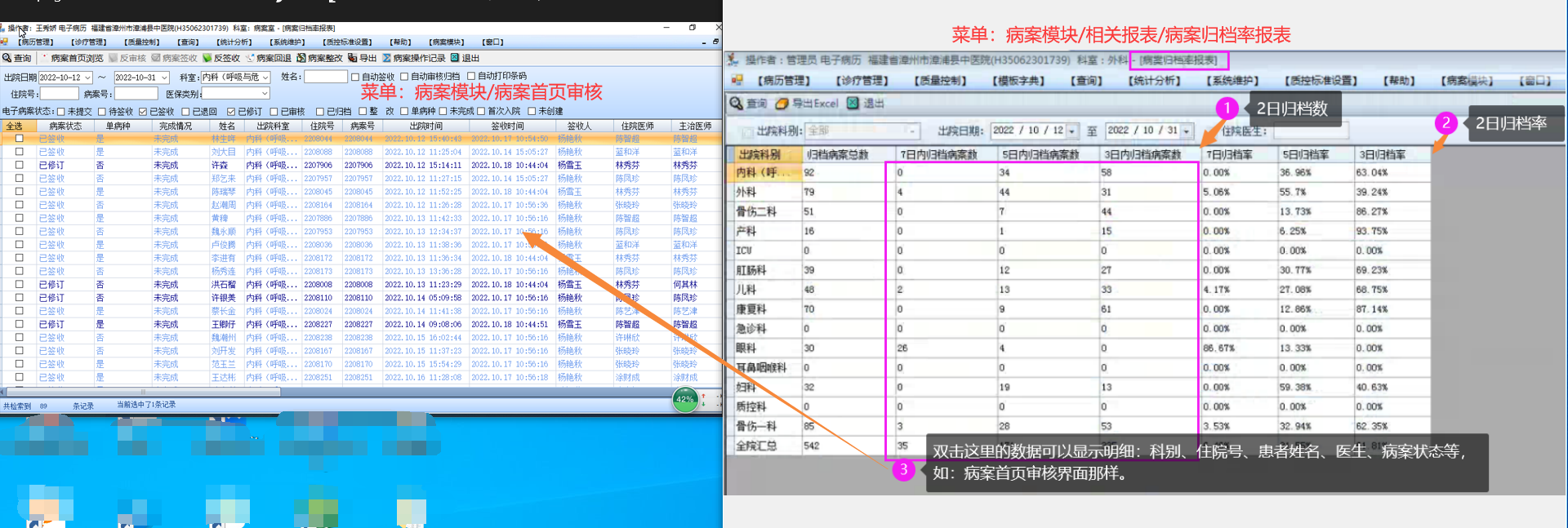This screenshot has width=1568, height=528.
Task: Toggle the 首次入院 checkbox
Action: click(x=481, y=111)
